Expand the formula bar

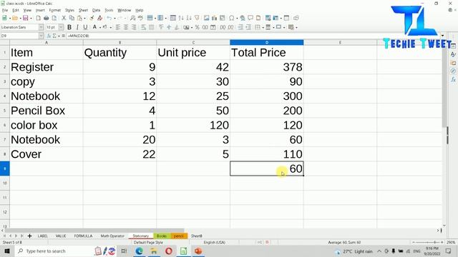pyautogui.click(x=442, y=36)
